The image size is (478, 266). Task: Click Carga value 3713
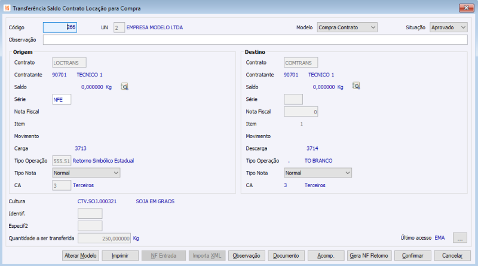coord(81,149)
